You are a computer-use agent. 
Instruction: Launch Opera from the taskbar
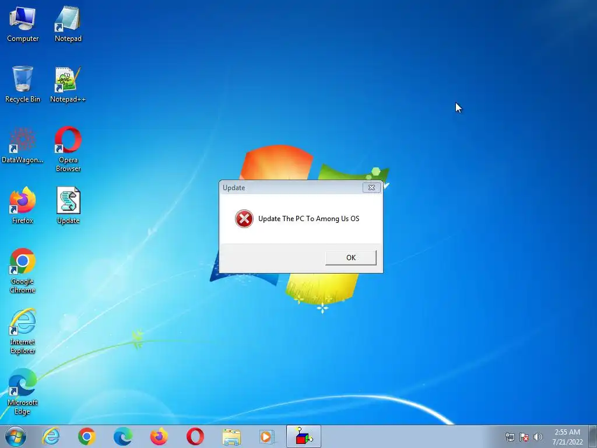[x=195, y=436]
